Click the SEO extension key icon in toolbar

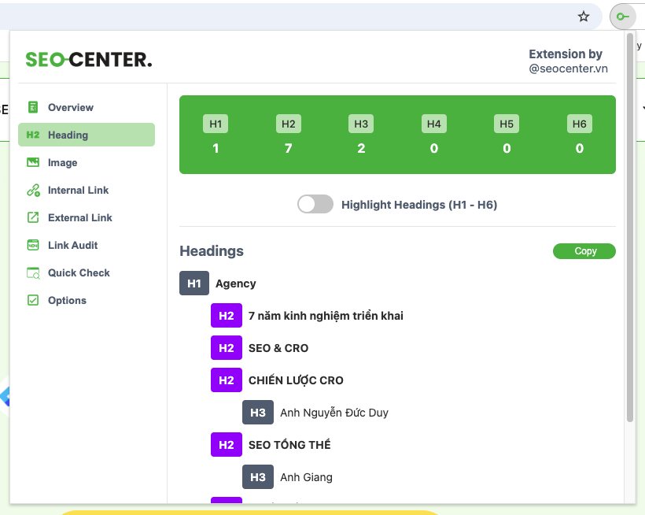click(623, 17)
